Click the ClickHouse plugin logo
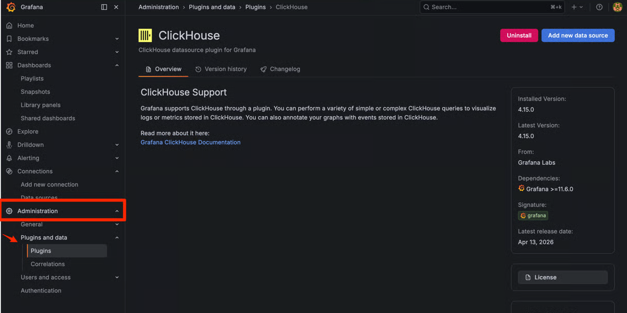This screenshot has height=313, width=627. pos(145,35)
